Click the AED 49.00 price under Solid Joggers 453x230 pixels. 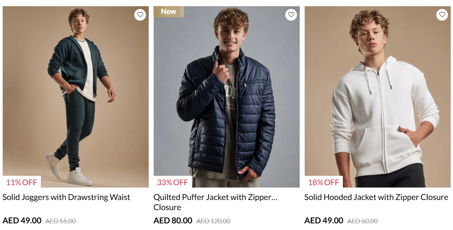22,221
